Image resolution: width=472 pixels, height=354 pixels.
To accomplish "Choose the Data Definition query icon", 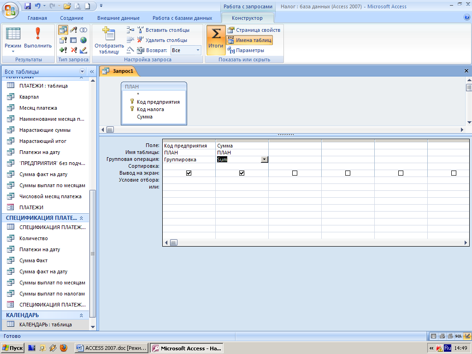I will tap(83, 50).
